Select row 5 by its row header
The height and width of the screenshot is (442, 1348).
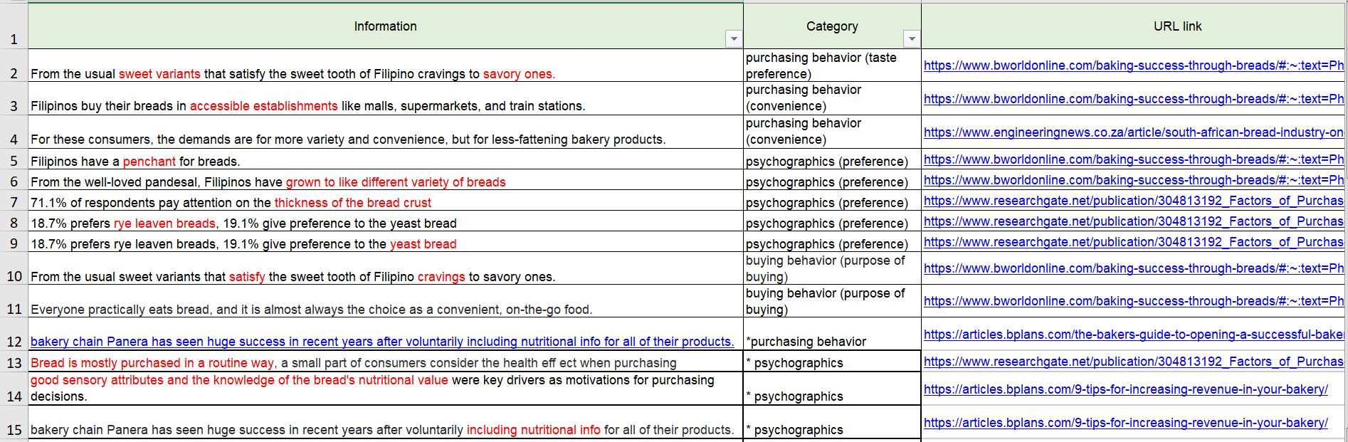point(14,162)
